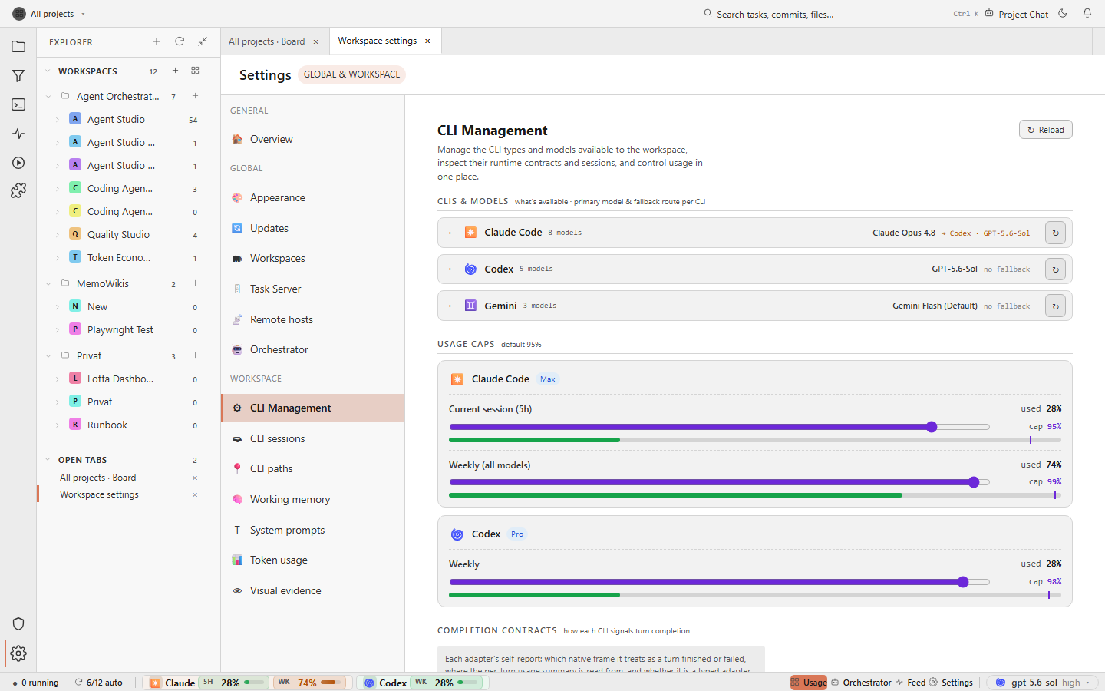
Task: Switch Workspaces to grid view icon
Action: [195, 71]
